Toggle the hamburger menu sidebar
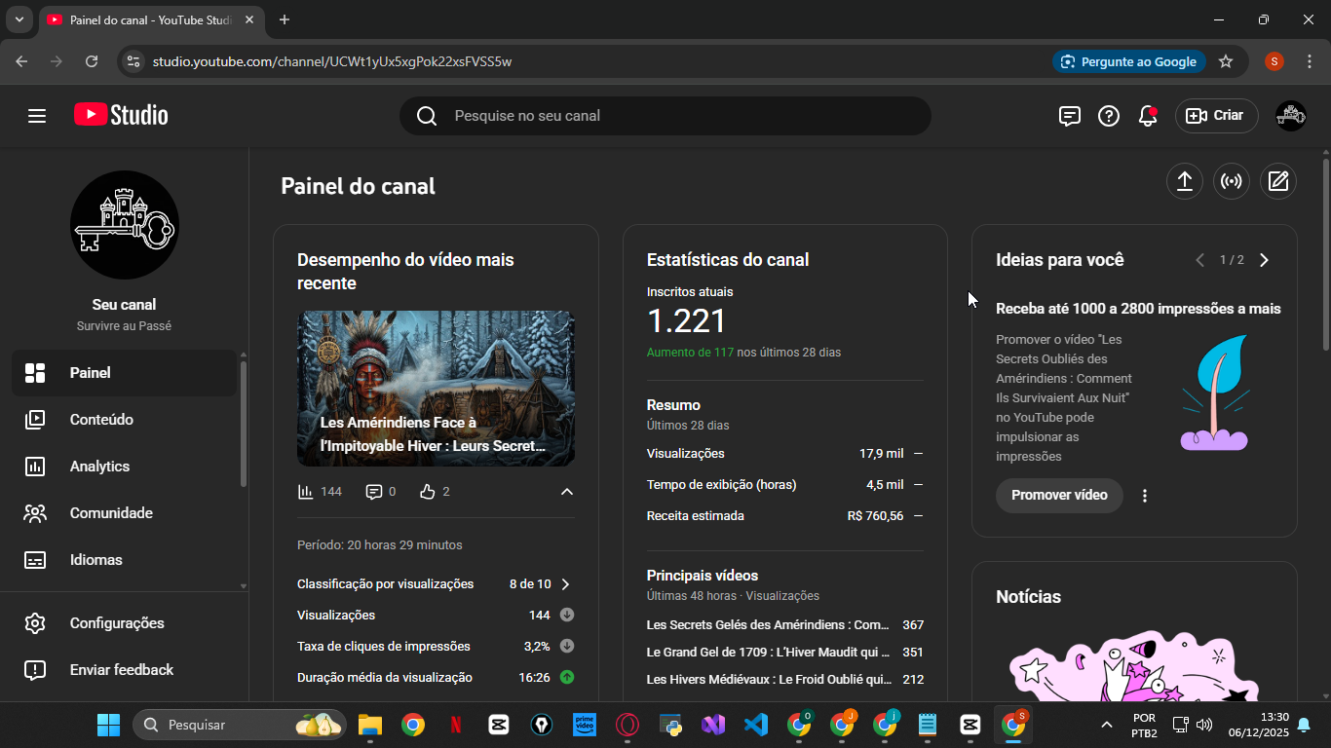Image resolution: width=1331 pixels, height=748 pixels. point(37,116)
